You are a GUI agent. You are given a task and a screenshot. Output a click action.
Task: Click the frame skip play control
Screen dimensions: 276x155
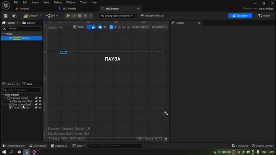[x=74, y=15]
